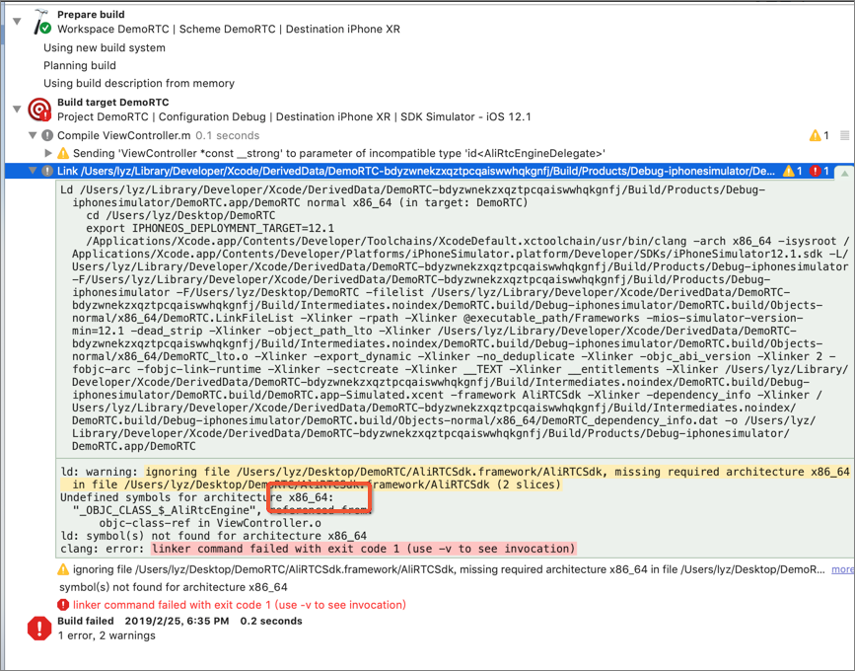Select 'Build failed 2019/2/25, 6:35 PM' line

click(179, 621)
